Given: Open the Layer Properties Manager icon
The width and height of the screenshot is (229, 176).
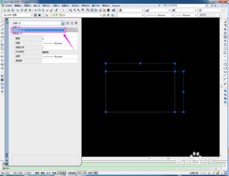Looking at the screenshot, I should coord(47,15).
